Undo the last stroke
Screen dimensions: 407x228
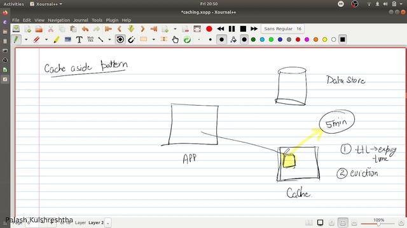[x=85, y=28]
